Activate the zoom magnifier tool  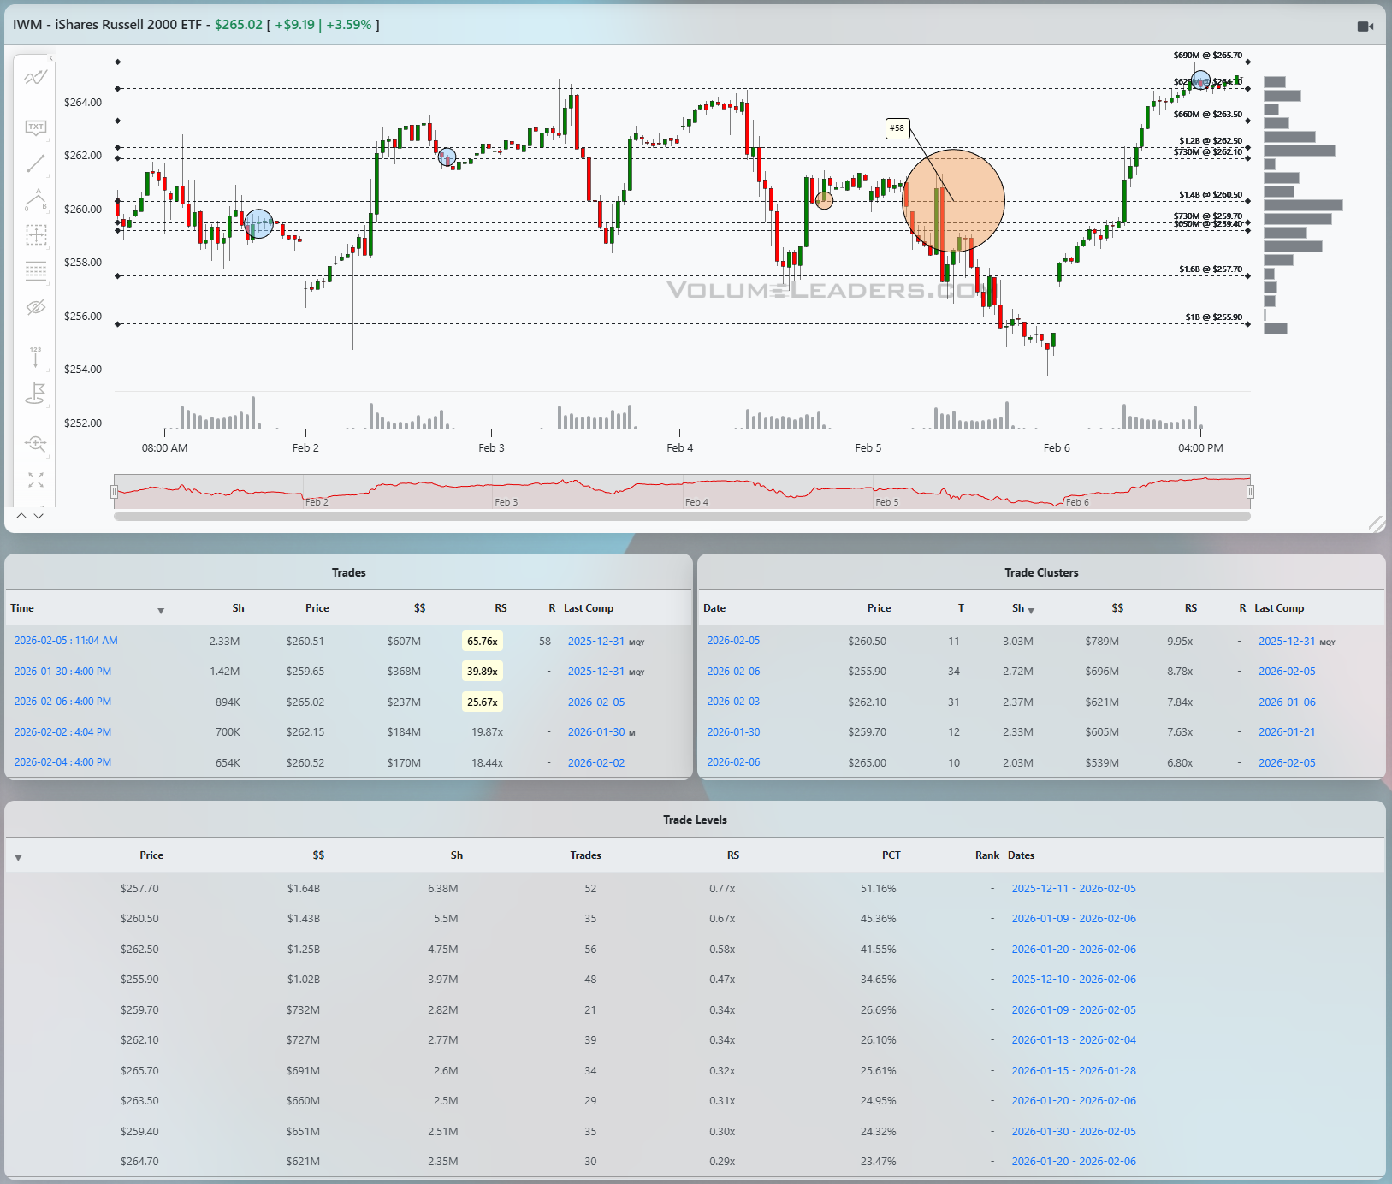pos(35,443)
